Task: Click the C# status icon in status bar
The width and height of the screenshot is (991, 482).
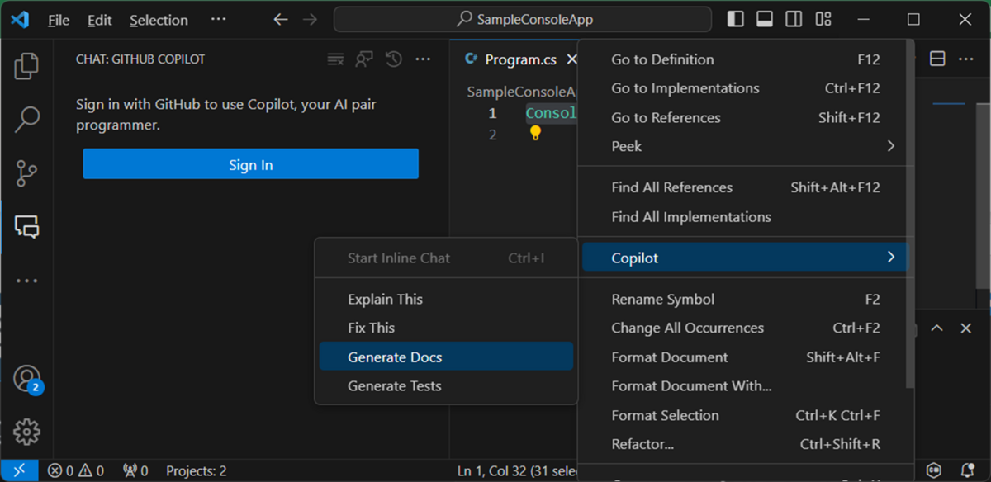Action: [x=934, y=470]
